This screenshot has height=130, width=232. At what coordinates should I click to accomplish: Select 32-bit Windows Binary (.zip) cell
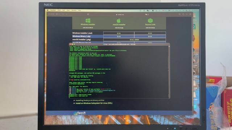coord(119,36)
